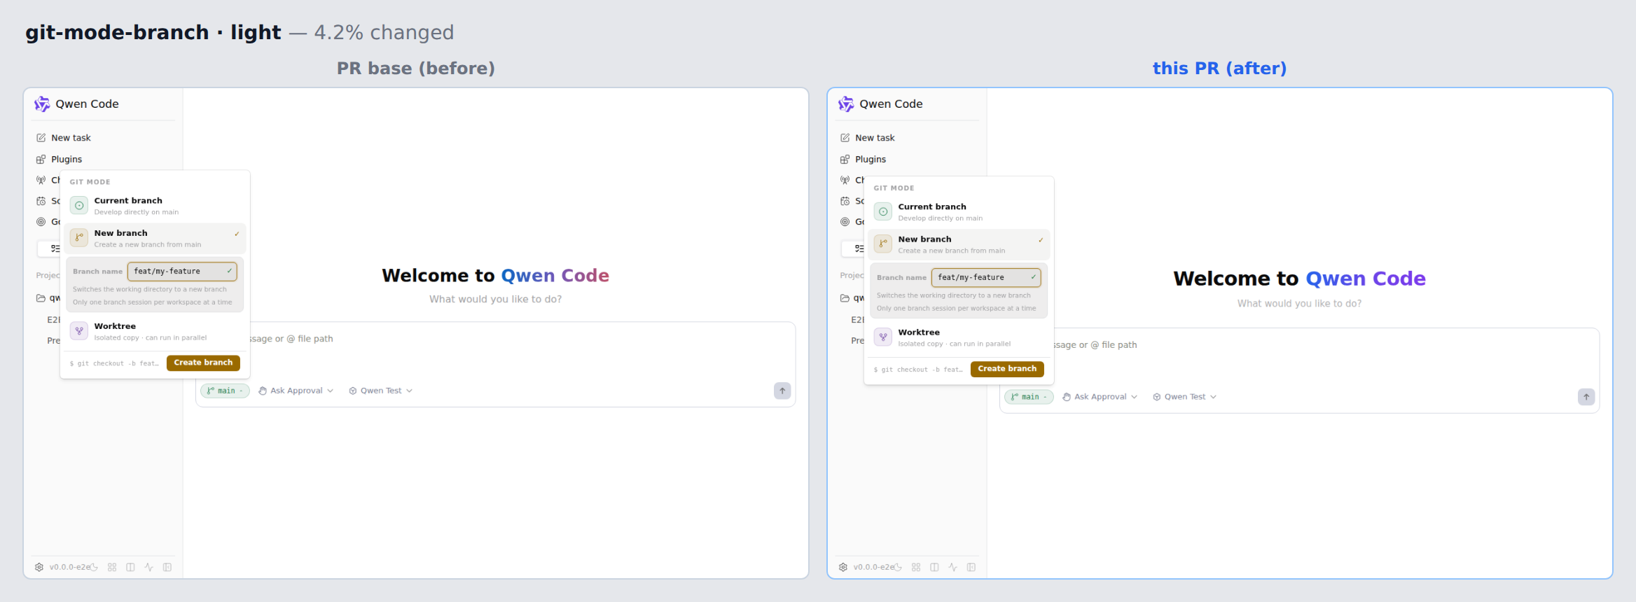Toggle dark mode moon icon, after panel
This screenshot has width=1636, height=602.
898,567
